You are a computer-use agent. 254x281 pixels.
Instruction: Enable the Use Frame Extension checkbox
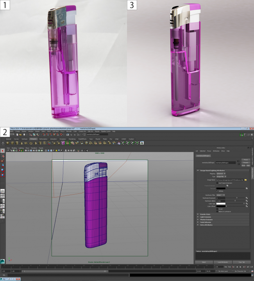[x=218, y=183]
